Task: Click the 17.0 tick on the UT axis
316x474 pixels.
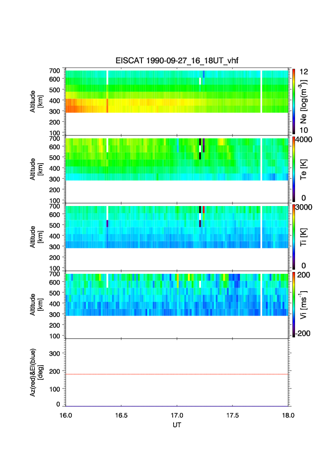Action: point(177,415)
